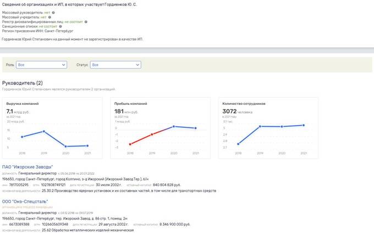Viewport: 374px width, 235px height.
Task: Click OGRN value 1026605609348
Action: coord(55,224)
